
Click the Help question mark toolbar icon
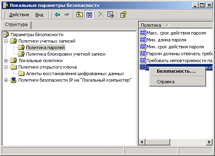coord(123,15)
